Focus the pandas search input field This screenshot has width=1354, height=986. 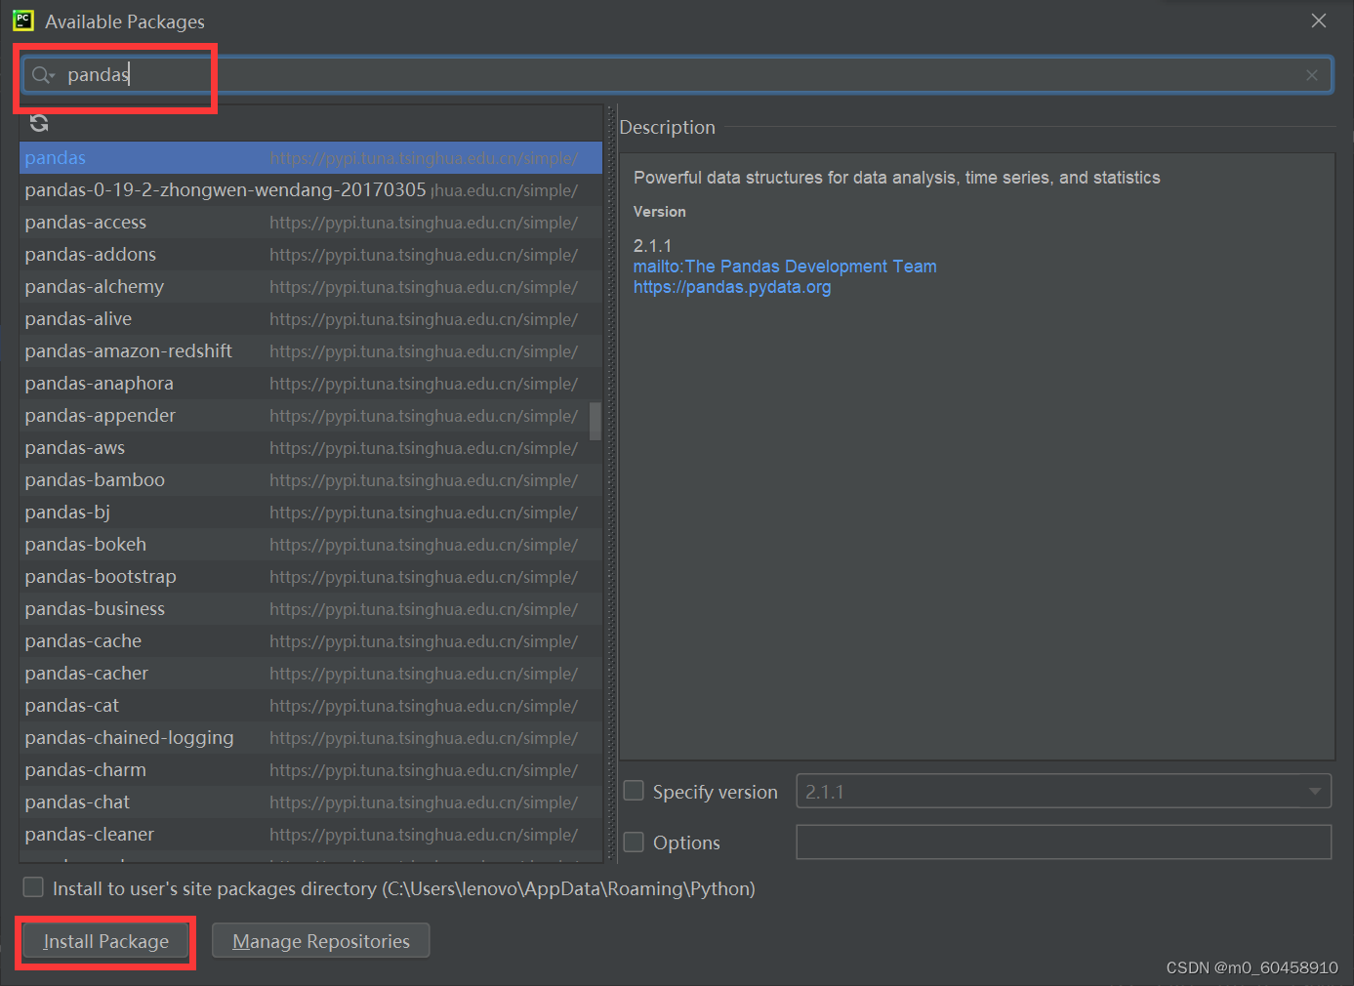tap(677, 75)
